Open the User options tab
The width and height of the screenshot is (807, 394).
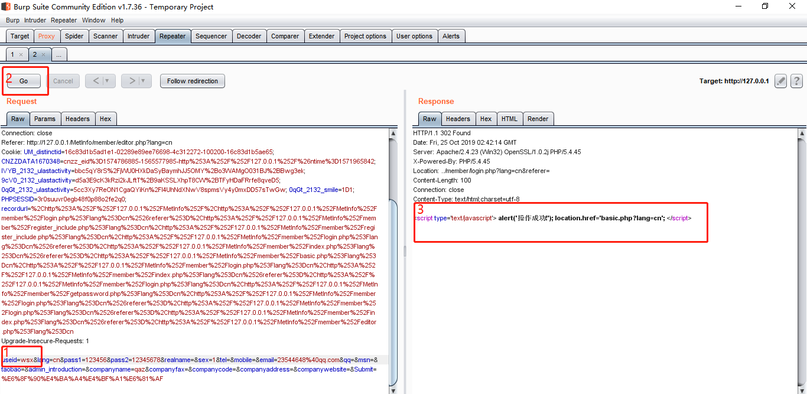[414, 36]
